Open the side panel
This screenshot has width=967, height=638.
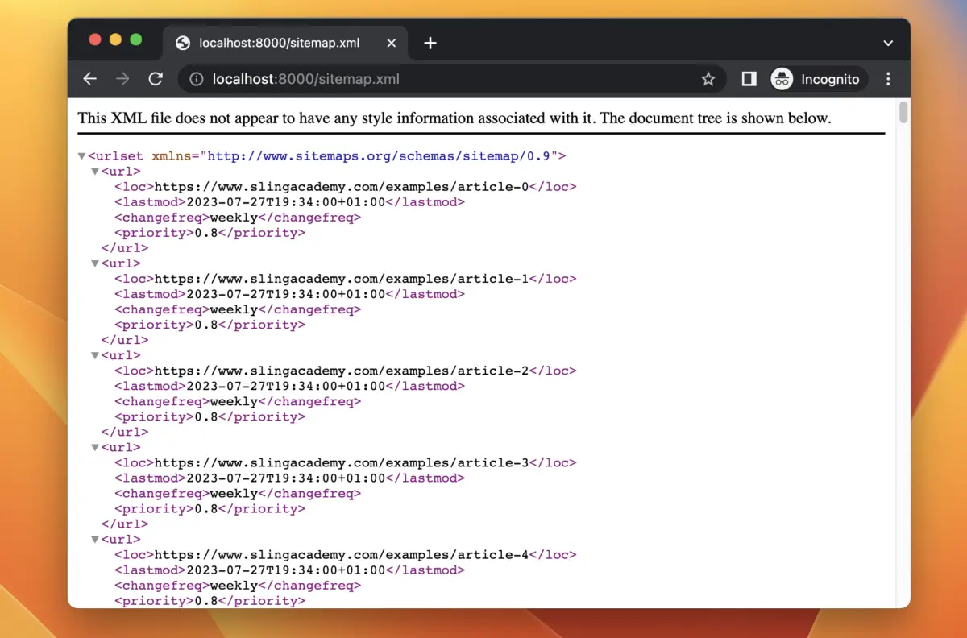click(x=749, y=79)
